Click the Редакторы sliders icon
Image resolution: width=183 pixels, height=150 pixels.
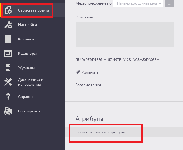[8, 53]
